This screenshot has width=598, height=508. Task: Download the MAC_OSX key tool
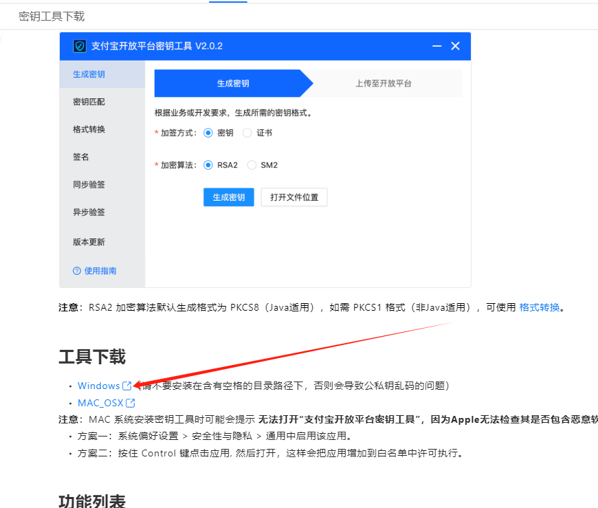(x=100, y=403)
